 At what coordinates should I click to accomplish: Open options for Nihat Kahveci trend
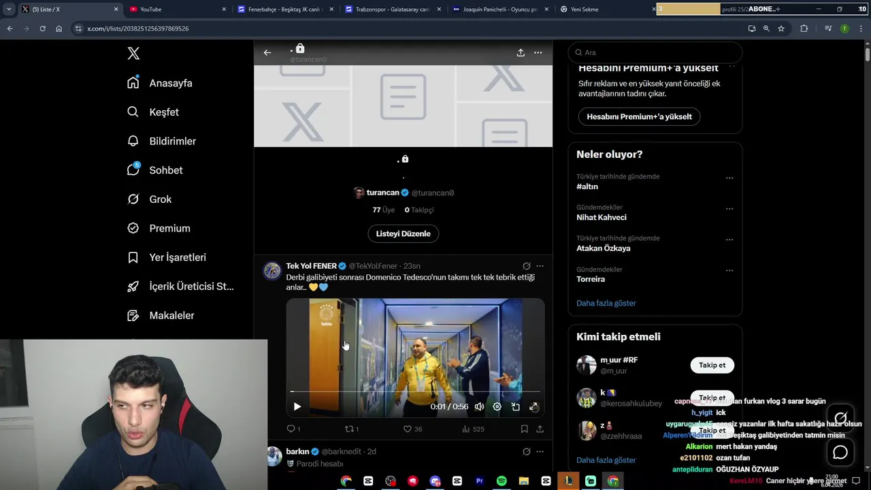pyautogui.click(x=729, y=209)
